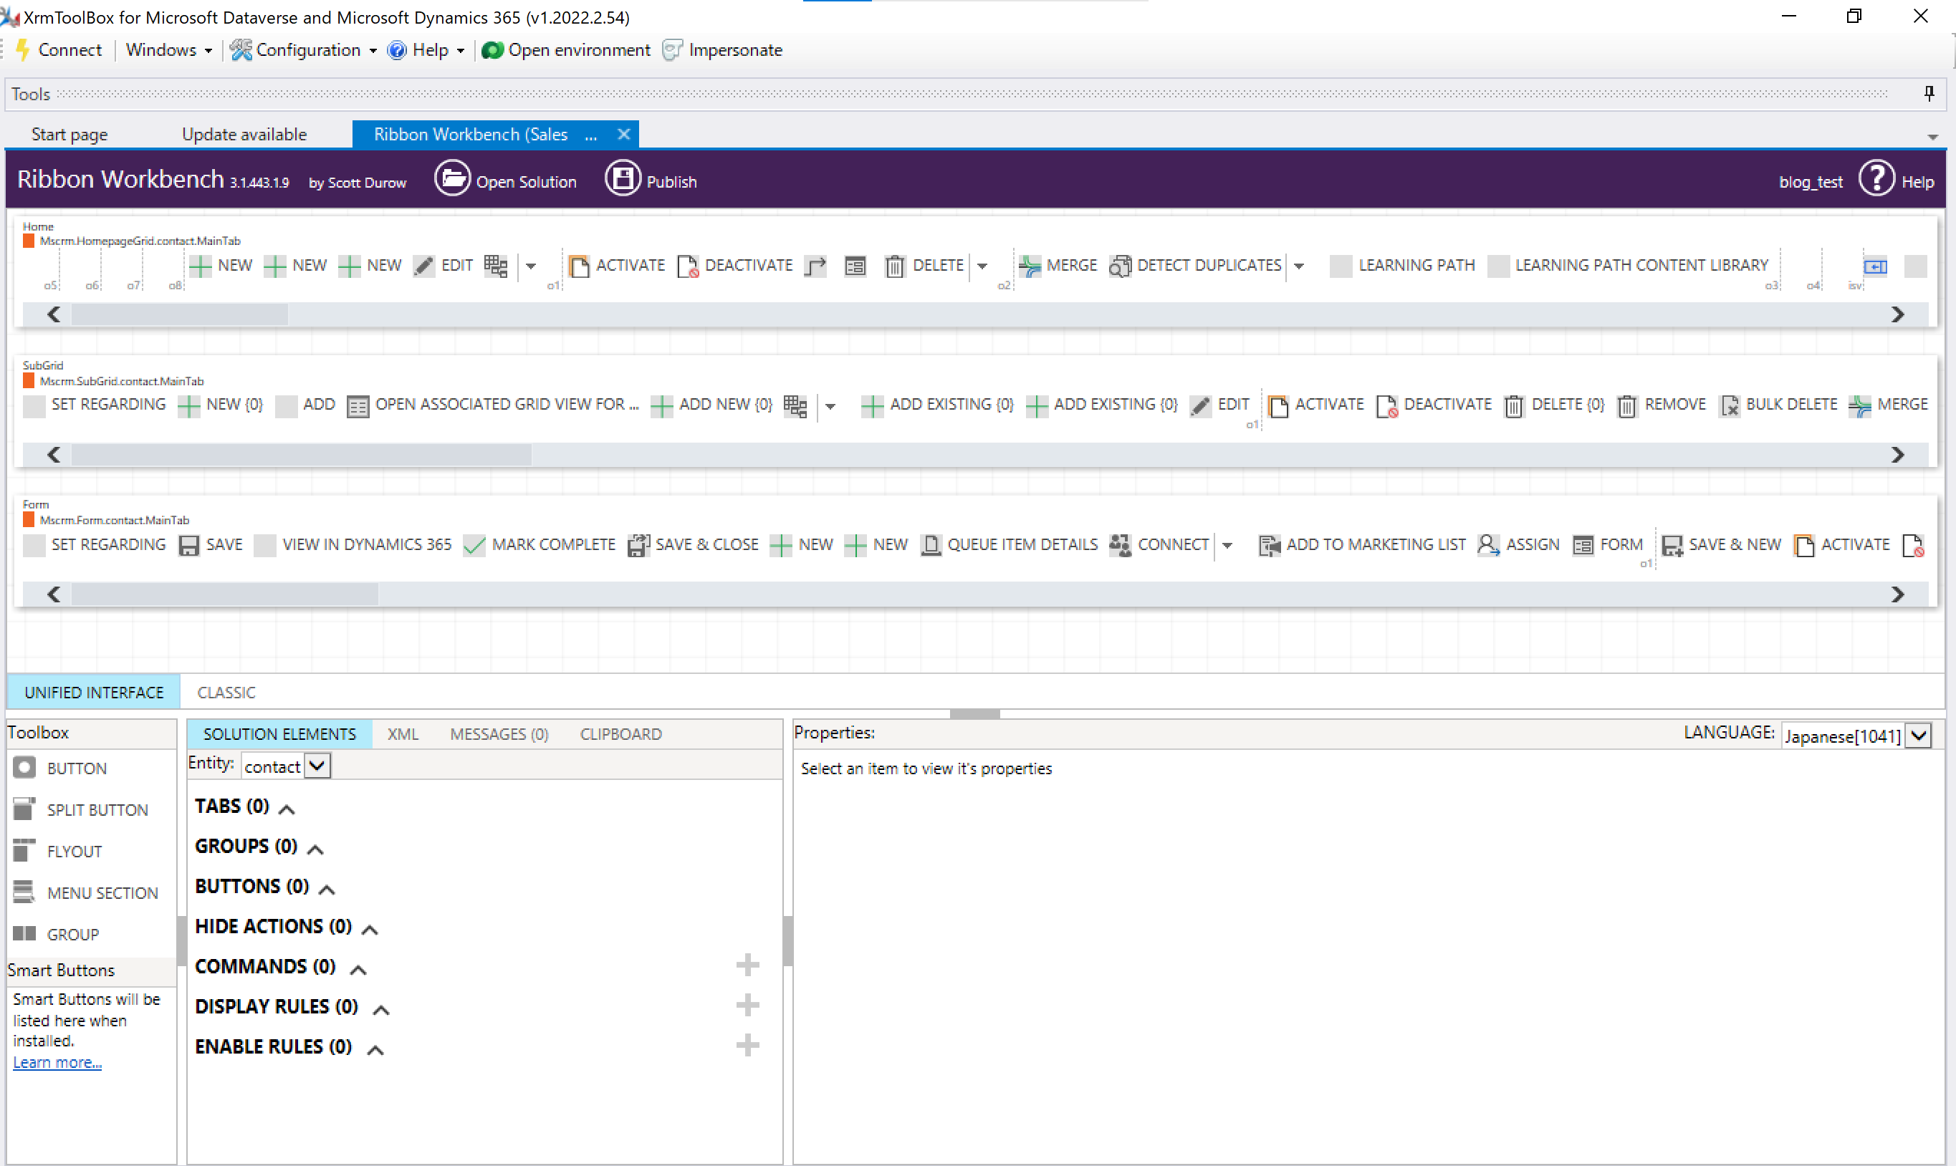
Task: Click the Connect button
Action: click(59, 49)
